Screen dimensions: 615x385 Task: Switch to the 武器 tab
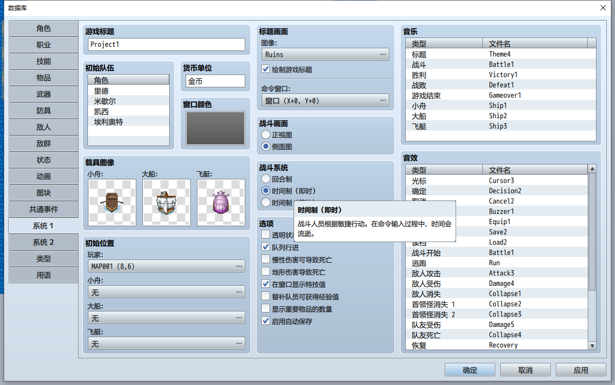44,94
